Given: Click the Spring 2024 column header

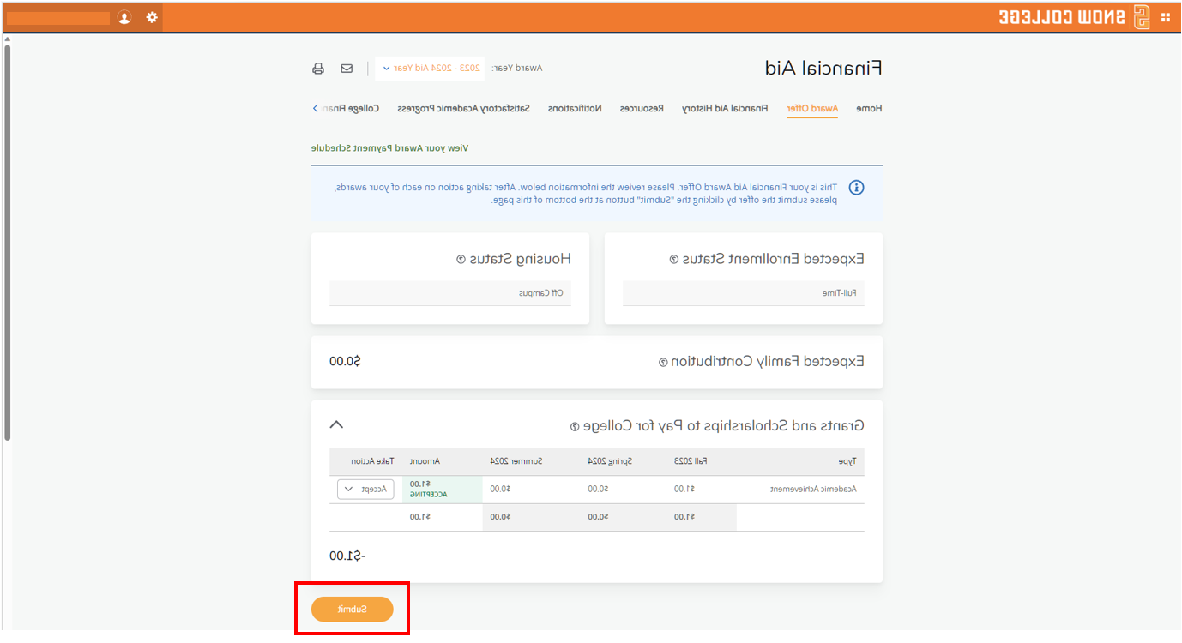Looking at the screenshot, I should coord(610,461).
